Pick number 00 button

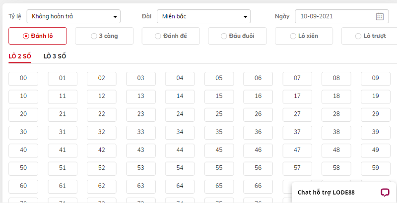(x=23, y=79)
